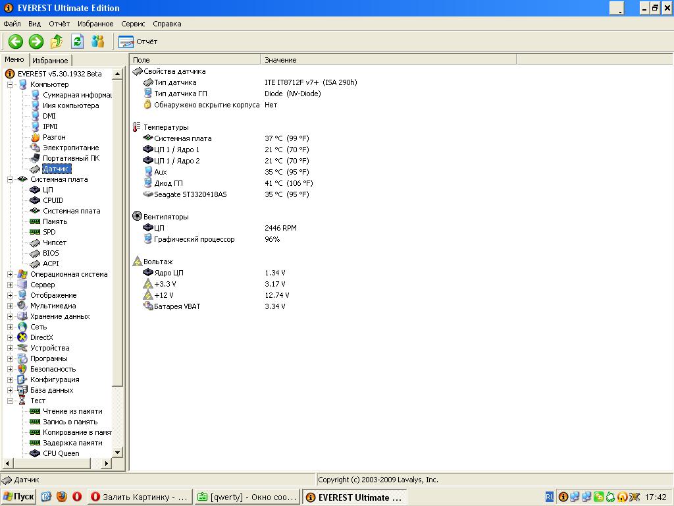Switch to the Меню tab
This screenshot has width=674, height=506.
[x=14, y=59]
